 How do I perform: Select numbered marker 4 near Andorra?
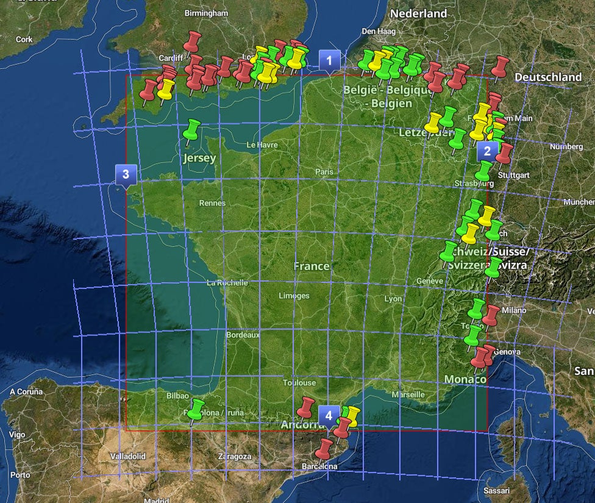click(329, 416)
